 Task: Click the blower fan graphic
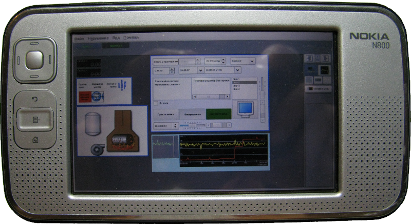pyautogui.click(x=96, y=148)
